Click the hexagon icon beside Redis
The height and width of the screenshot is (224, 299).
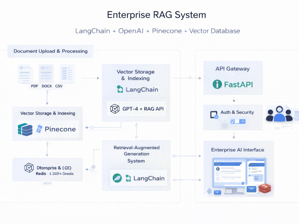(x=29, y=168)
